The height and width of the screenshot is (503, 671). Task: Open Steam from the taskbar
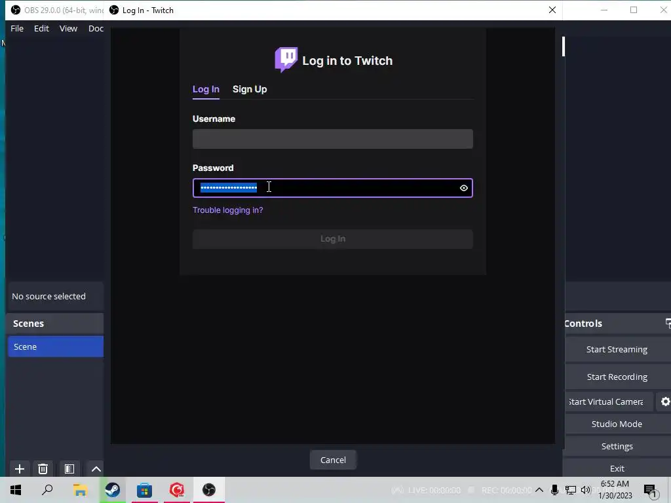(x=113, y=490)
